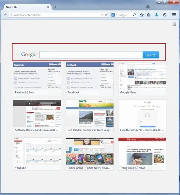Viewport: 180px width, 195px height.
Task: Click the blue Search button
Action: (x=151, y=55)
